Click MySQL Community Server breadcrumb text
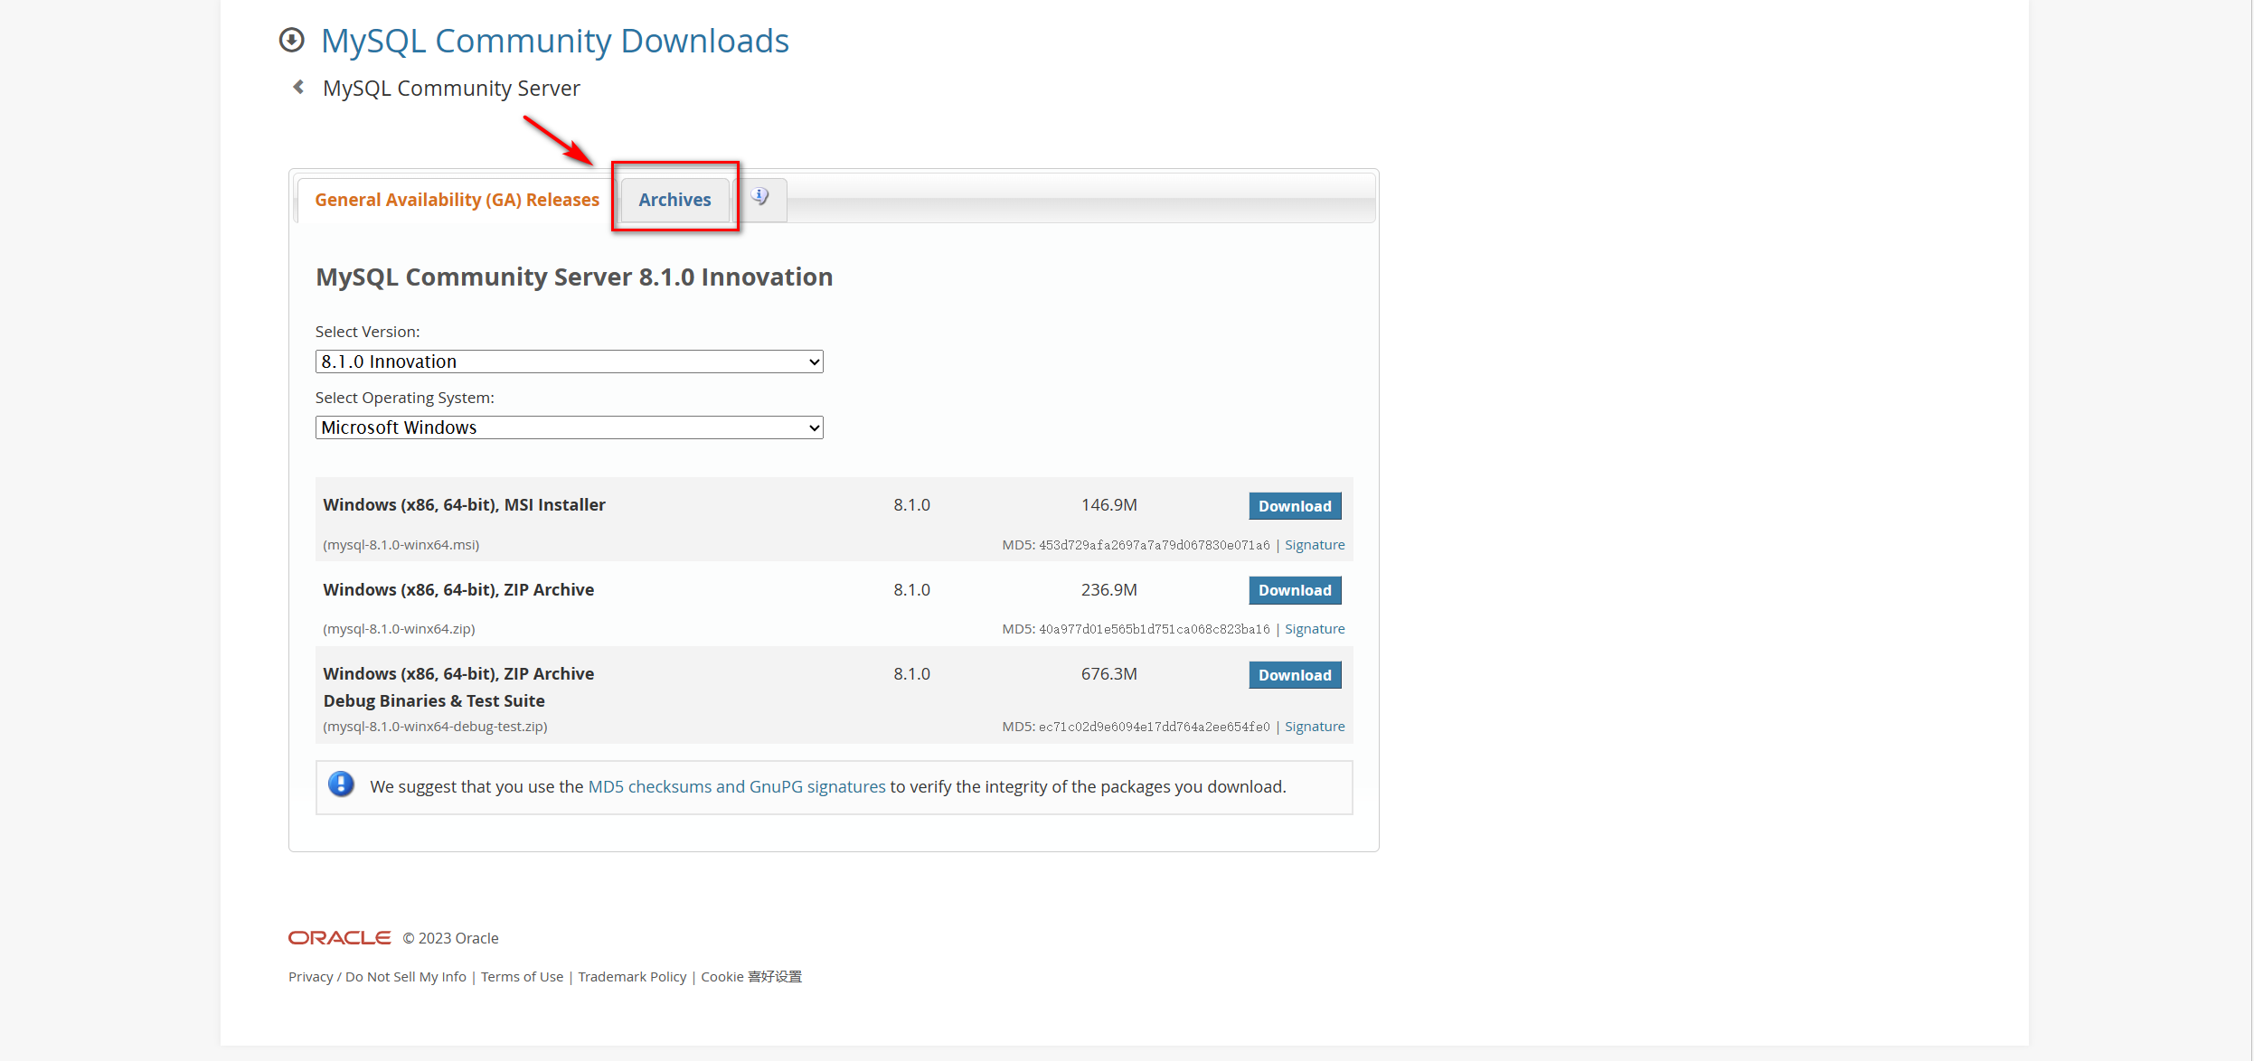Viewport: 2254px width, 1061px height. click(451, 89)
